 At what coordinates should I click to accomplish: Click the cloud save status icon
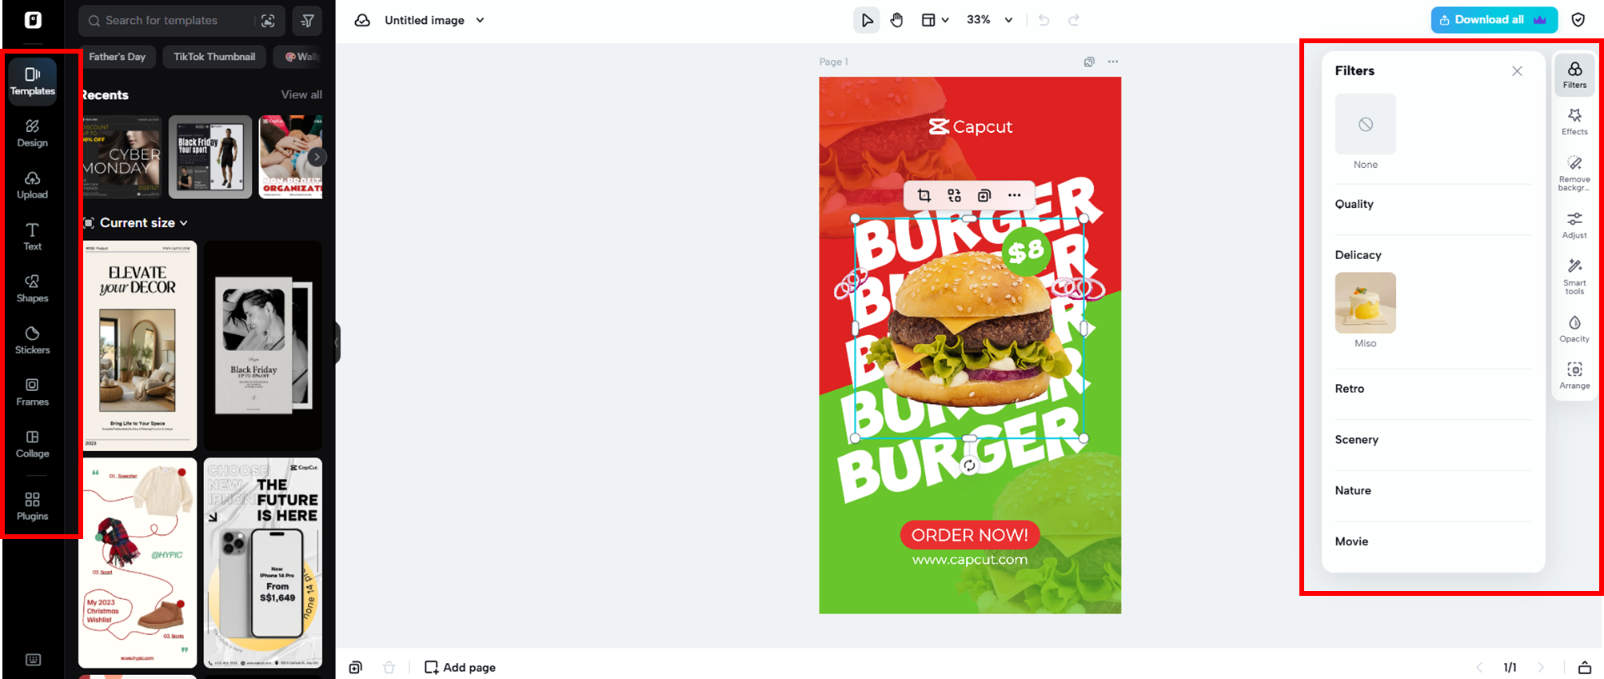362,20
